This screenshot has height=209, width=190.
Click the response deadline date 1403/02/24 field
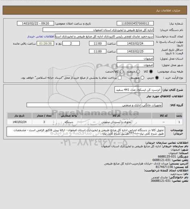pyautogui.click(x=135, y=44)
